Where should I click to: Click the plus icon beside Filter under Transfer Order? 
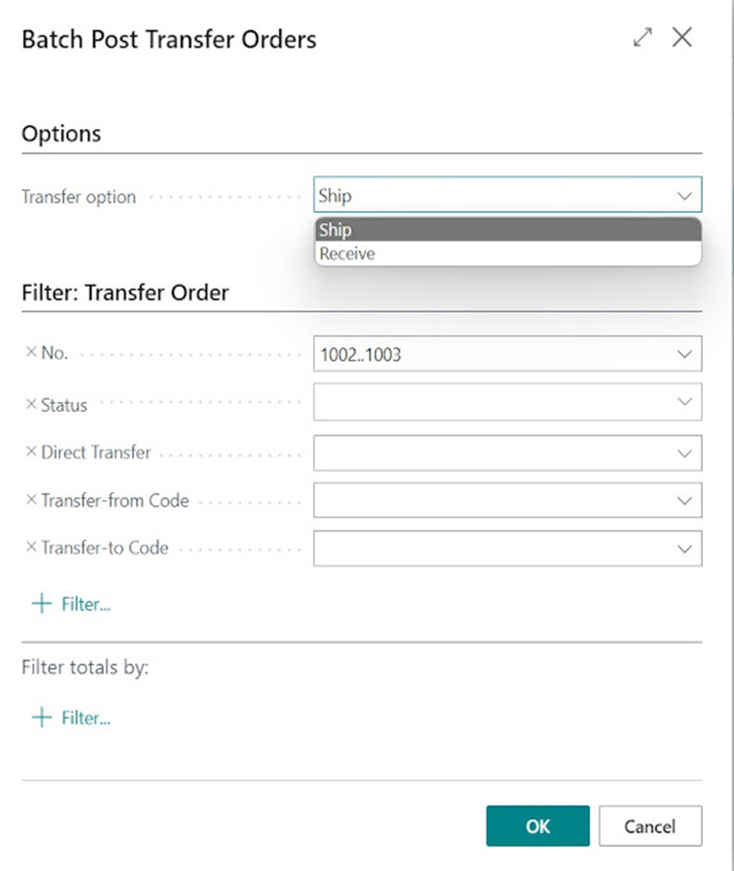coord(39,603)
